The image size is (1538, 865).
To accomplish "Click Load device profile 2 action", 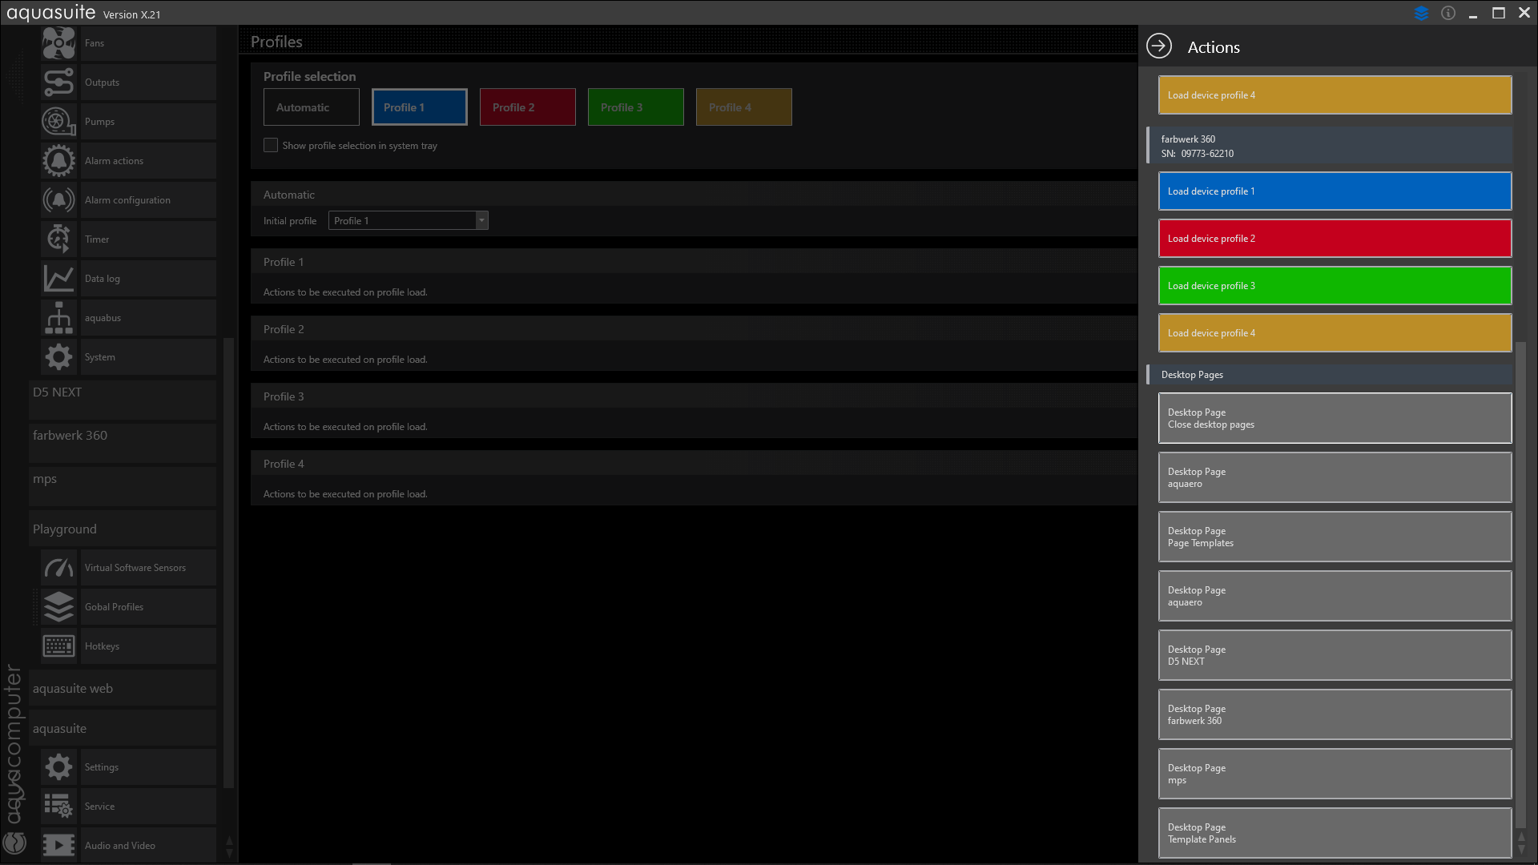I will click(x=1334, y=239).
